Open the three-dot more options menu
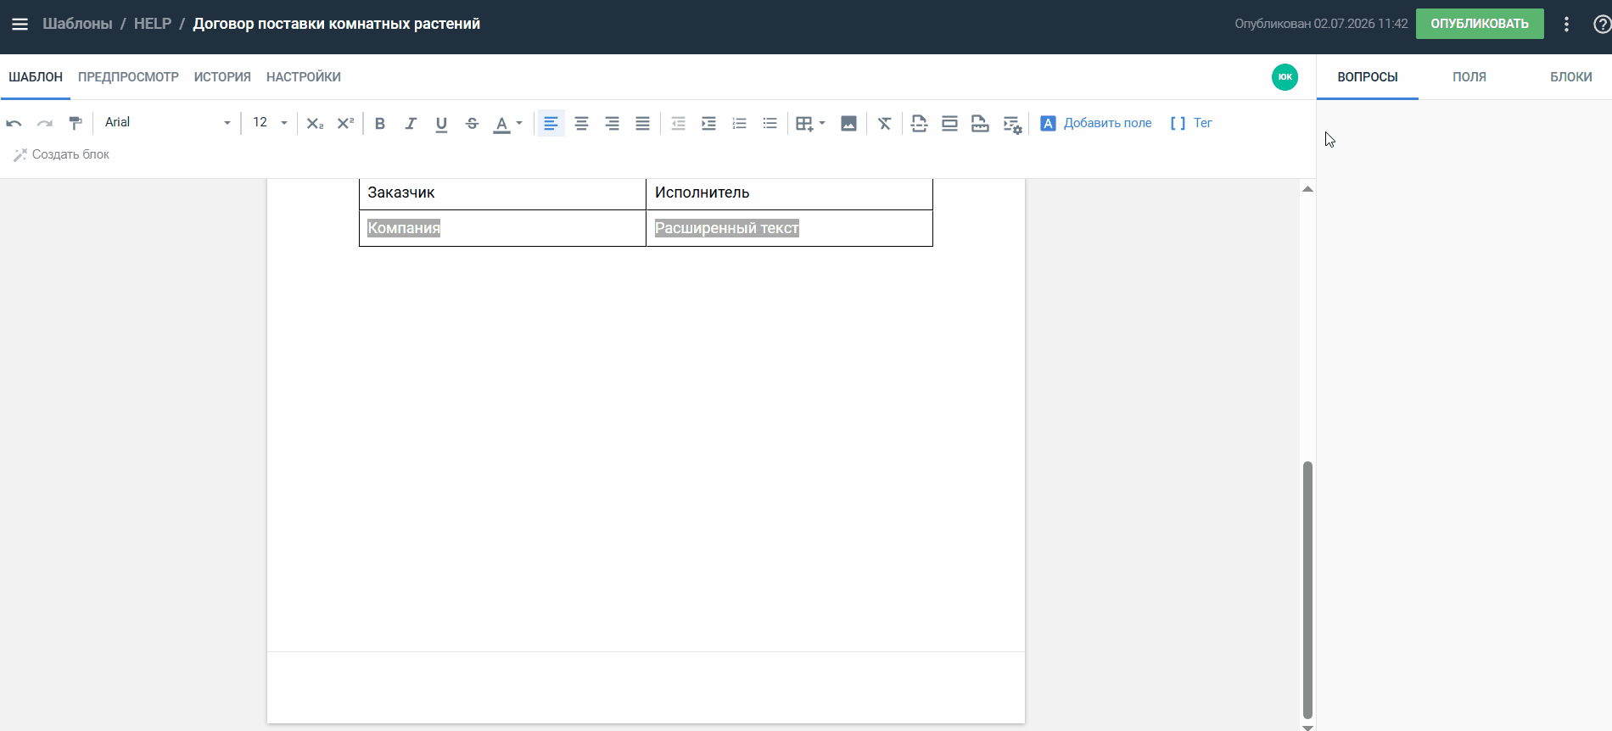 (x=1566, y=24)
